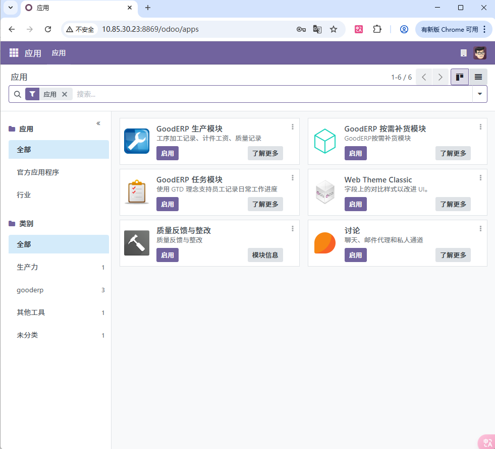The height and width of the screenshot is (449, 495).
Task: Learn more about GoodERP 任务模块
Action: point(265,204)
